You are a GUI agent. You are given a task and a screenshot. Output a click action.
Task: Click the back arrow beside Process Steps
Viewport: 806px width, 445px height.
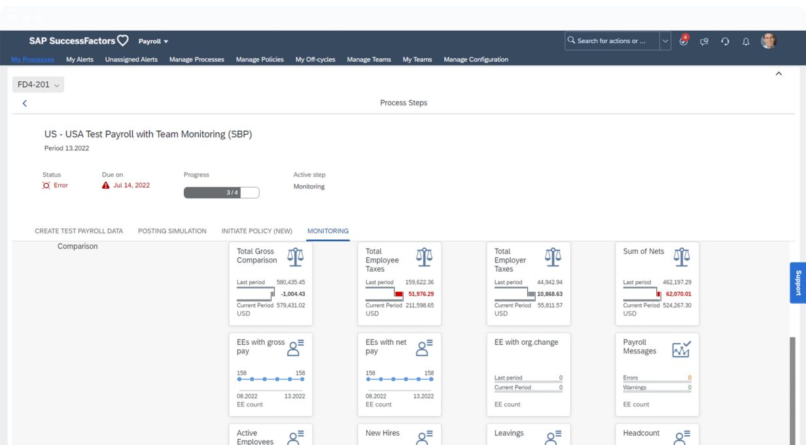click(x=25, y=103)
